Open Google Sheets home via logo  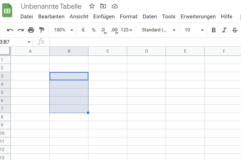click(x=7, y=11)
